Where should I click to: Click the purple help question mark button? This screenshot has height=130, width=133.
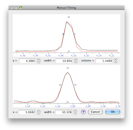click(x=83, y=112)
